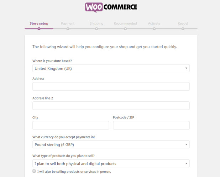
Task: Open the Recommended step label
Action: point(125,23)
